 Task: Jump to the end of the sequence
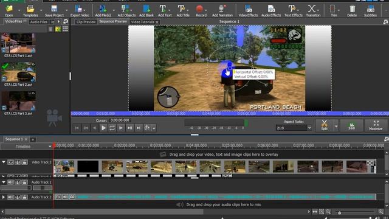[x=139, y=128]
